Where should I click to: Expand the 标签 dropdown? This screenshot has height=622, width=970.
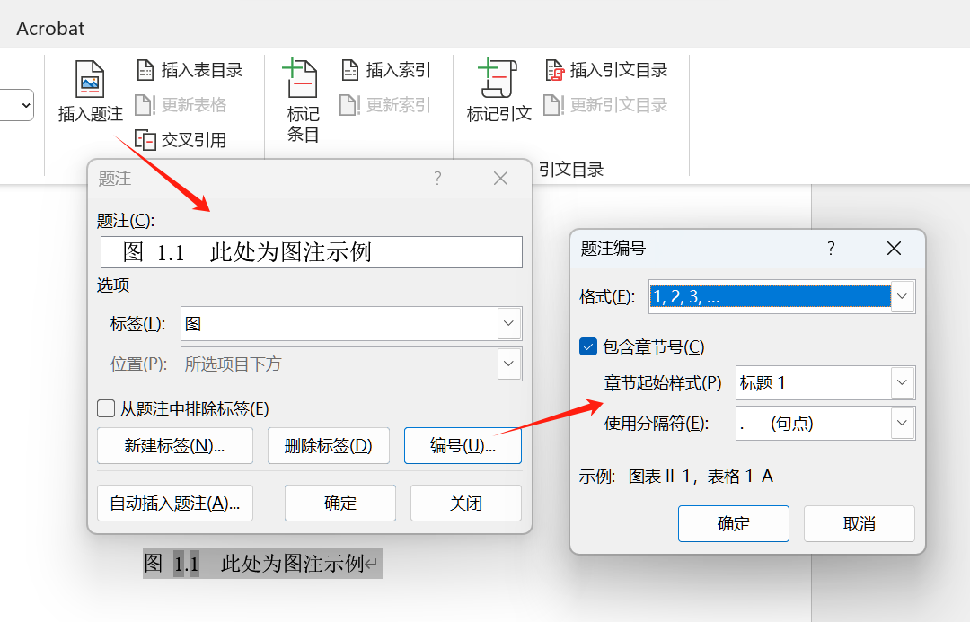[508, 323]
